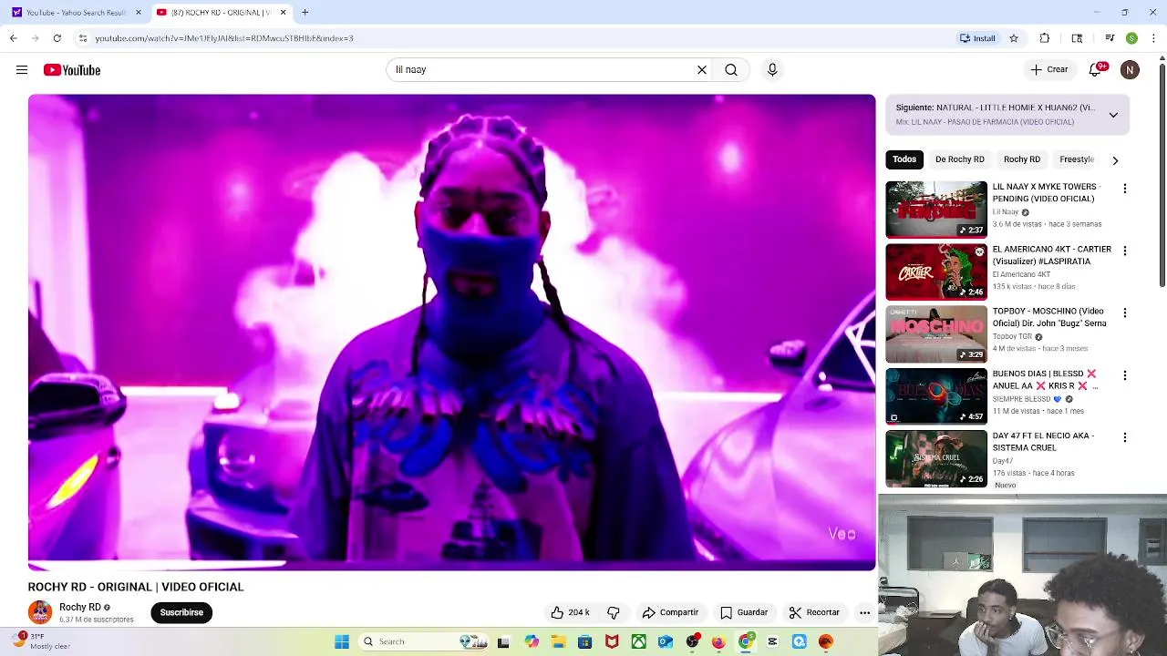The height and width of the screenshot is (656, 1167).
Task: Open Chrome profile S avatar
Action: point(1131,38)
